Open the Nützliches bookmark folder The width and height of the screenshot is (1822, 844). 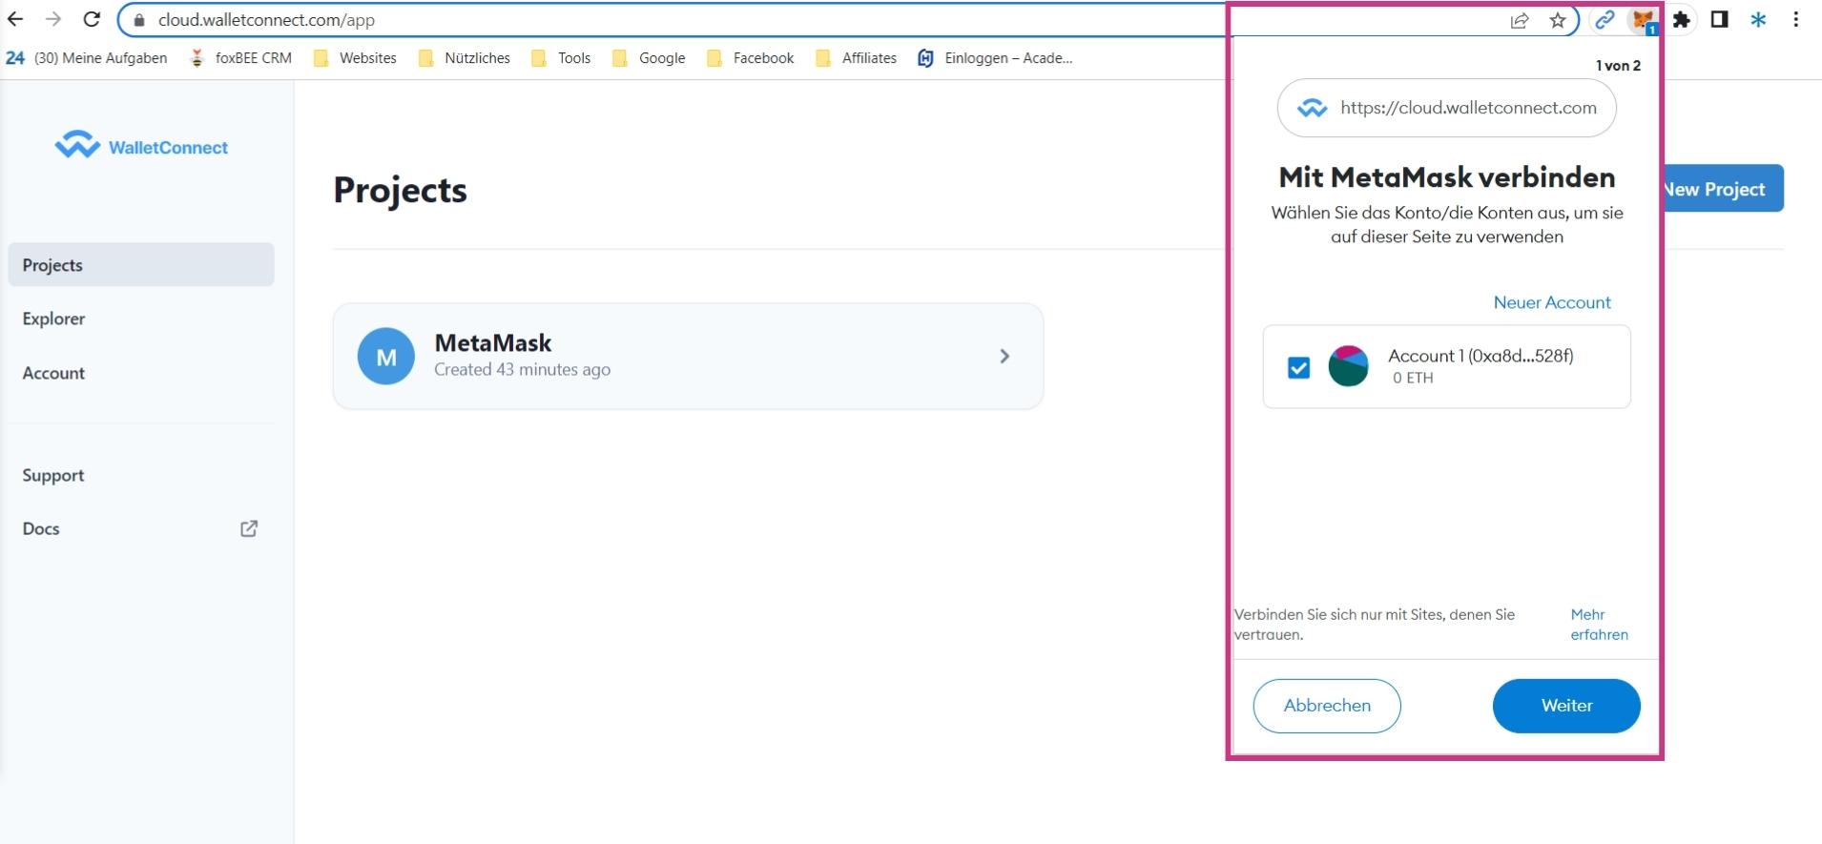(x=465, y=58)
